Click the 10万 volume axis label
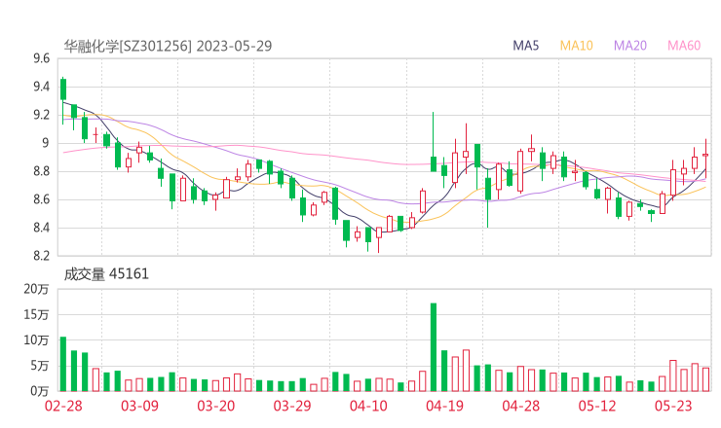Screen dimensions: 721x428 pos(36,340)
